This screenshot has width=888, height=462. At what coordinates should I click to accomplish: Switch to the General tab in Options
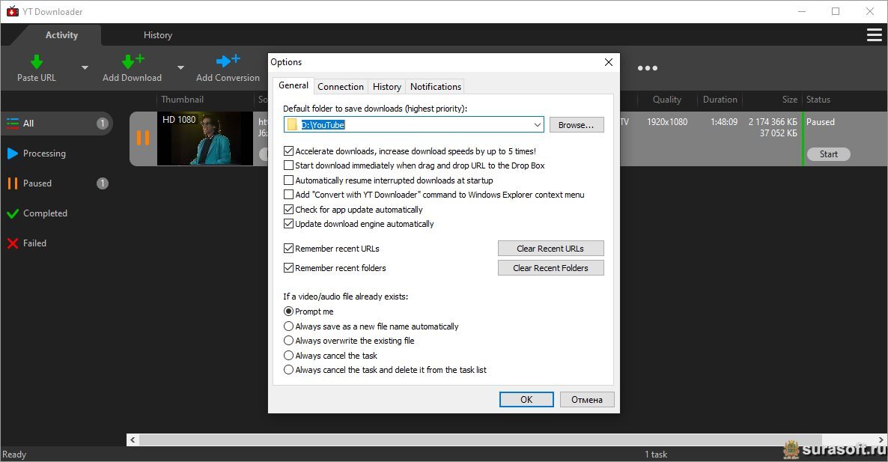[294, 85]
